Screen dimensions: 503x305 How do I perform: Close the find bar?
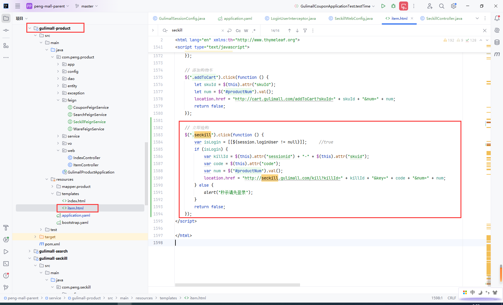click(x=485, y=31)
